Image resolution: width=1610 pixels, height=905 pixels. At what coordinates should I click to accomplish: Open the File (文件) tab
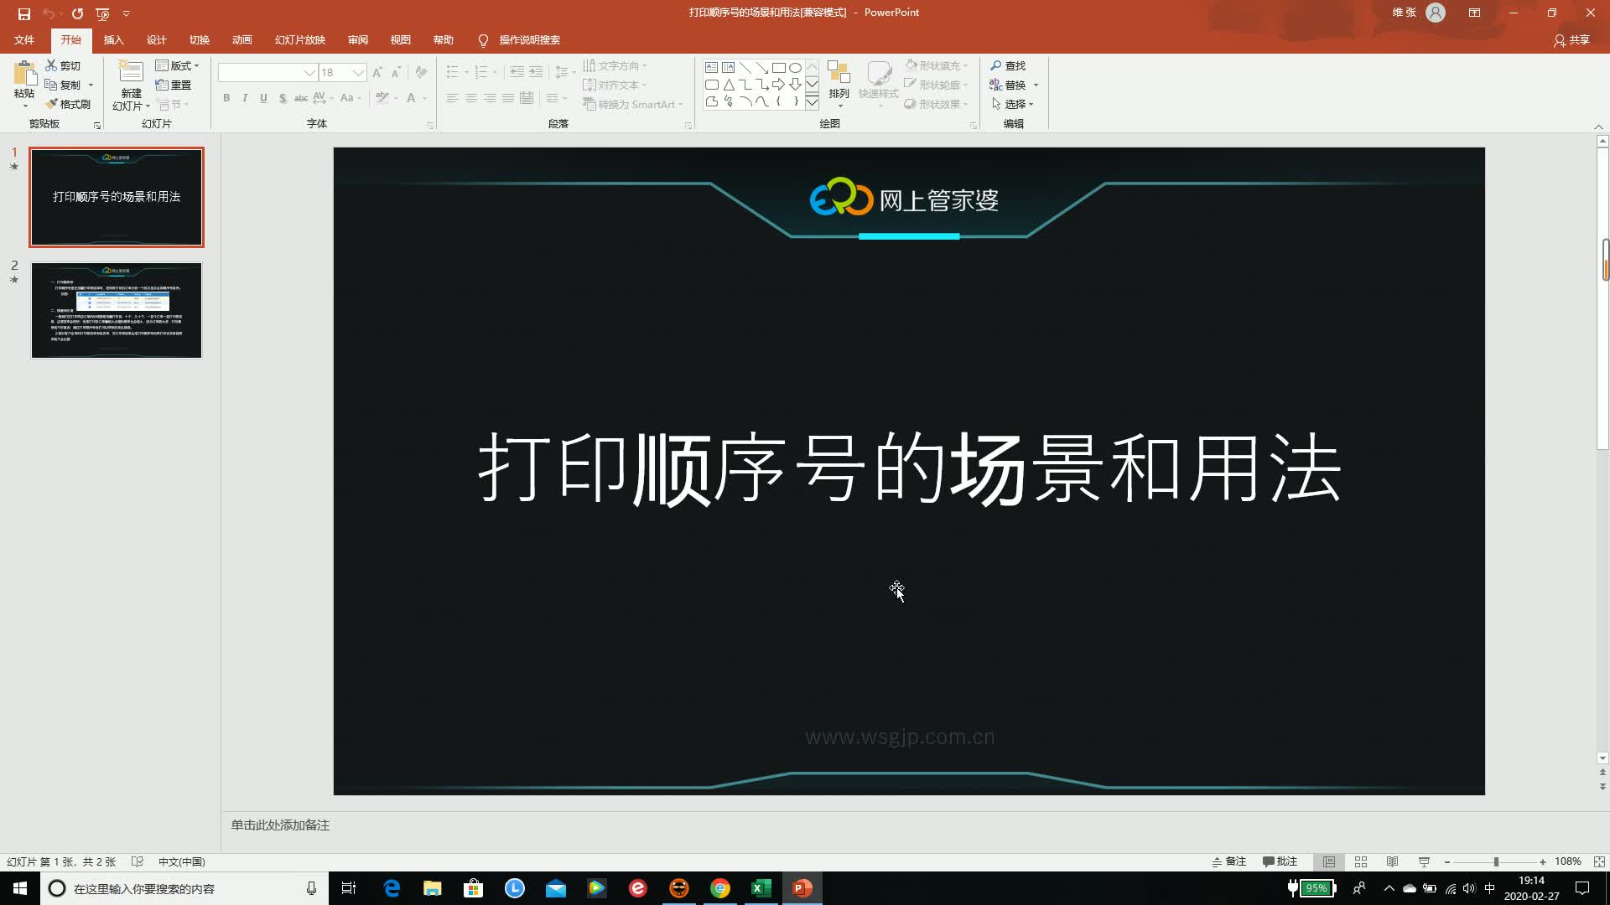tap(24, 40)
